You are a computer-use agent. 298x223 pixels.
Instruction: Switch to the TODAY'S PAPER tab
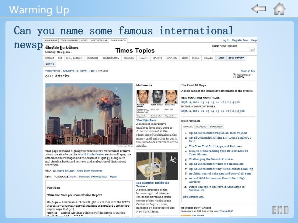click(x=69, y=40)
